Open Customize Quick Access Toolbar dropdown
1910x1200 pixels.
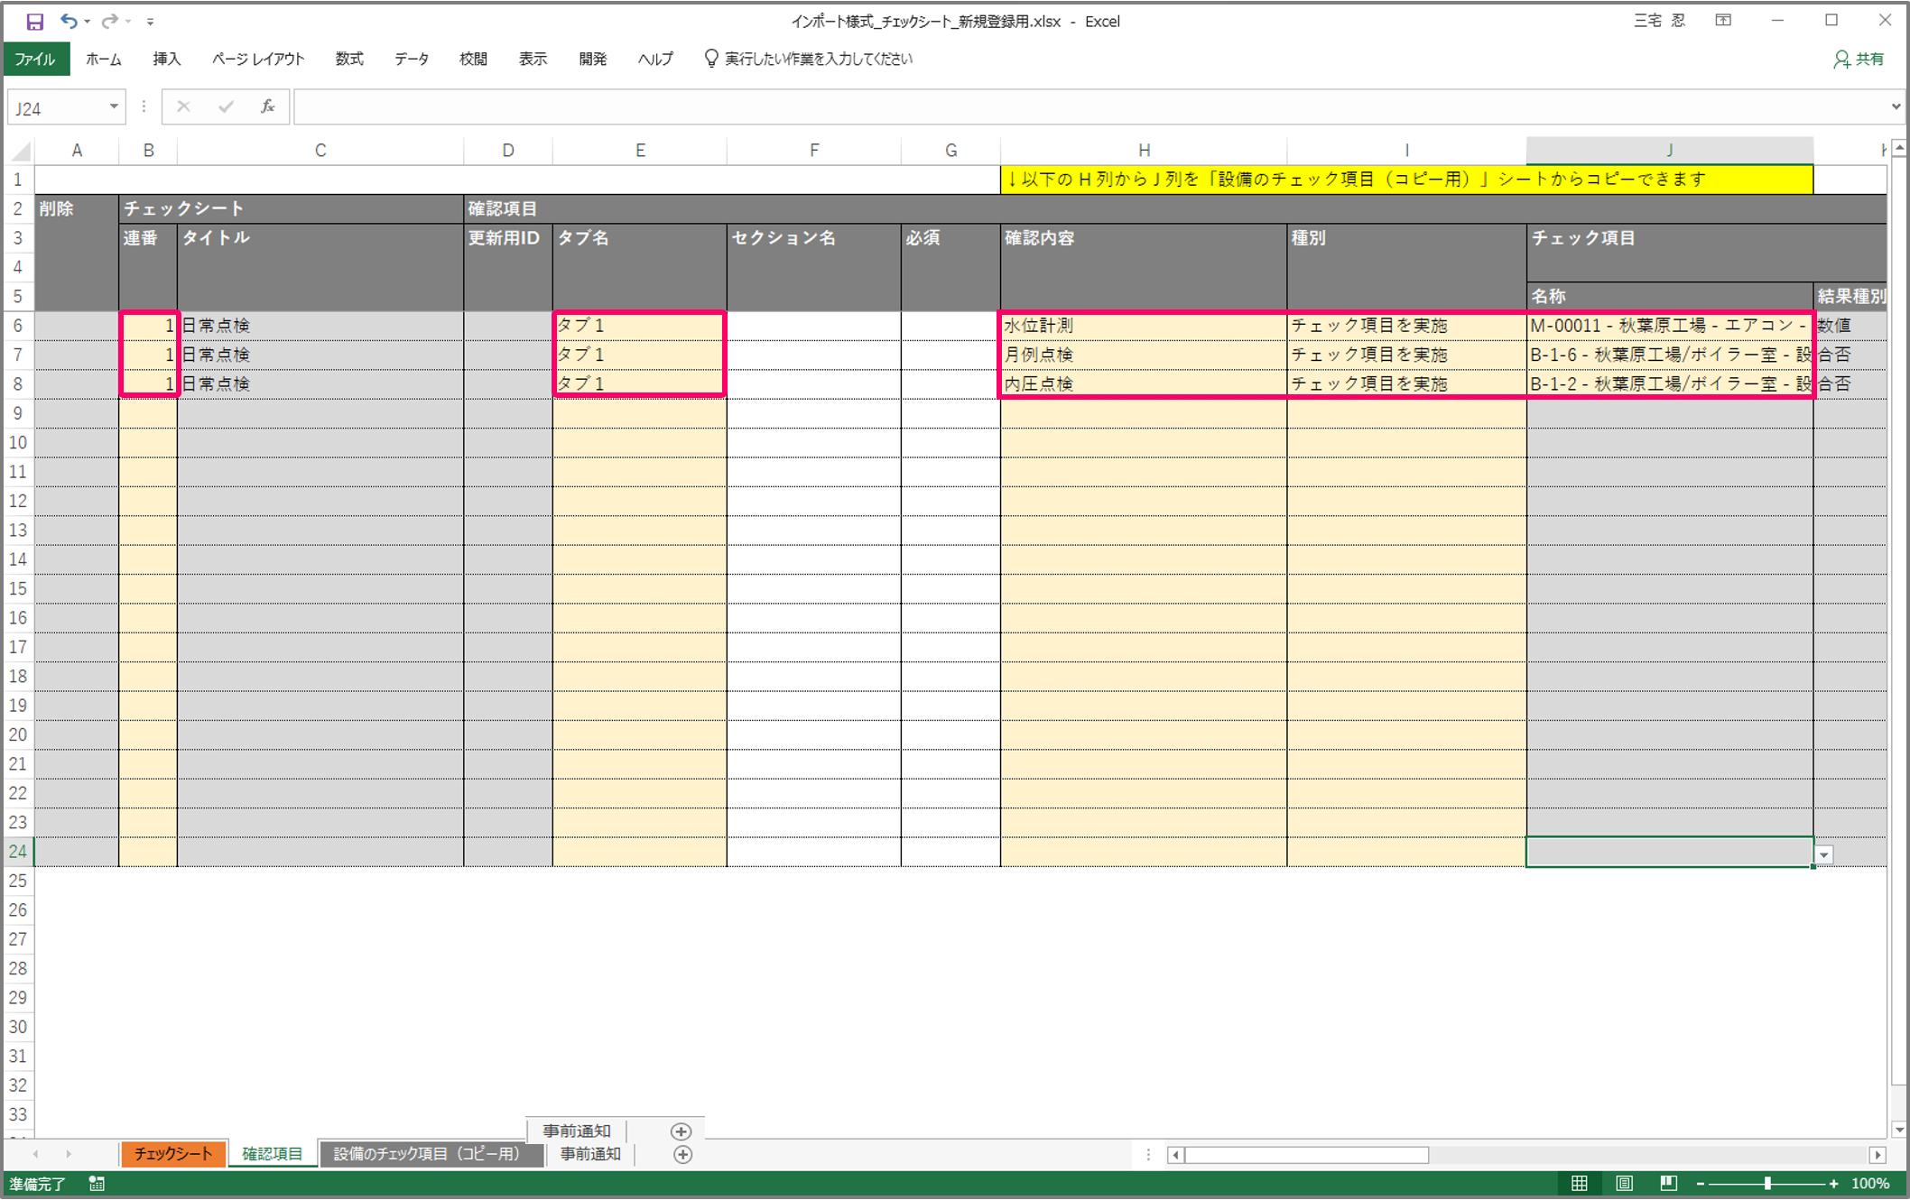(x=151, y=22)
